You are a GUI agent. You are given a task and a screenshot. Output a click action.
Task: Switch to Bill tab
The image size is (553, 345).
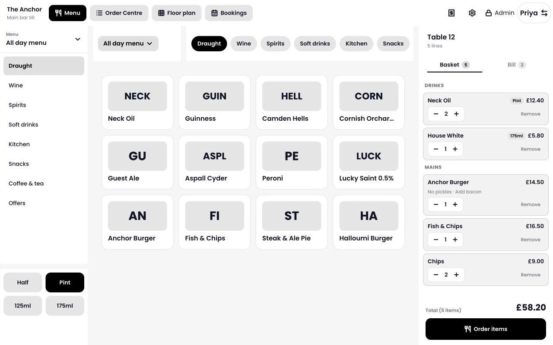click(516, 65)
